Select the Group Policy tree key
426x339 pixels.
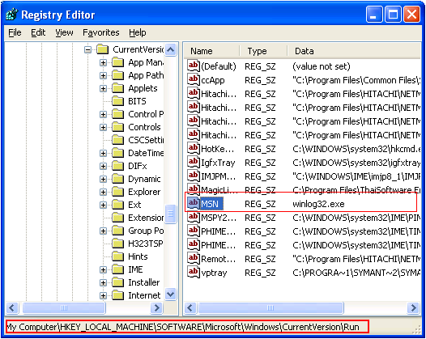pyautogui.click(x=146, y=231)
